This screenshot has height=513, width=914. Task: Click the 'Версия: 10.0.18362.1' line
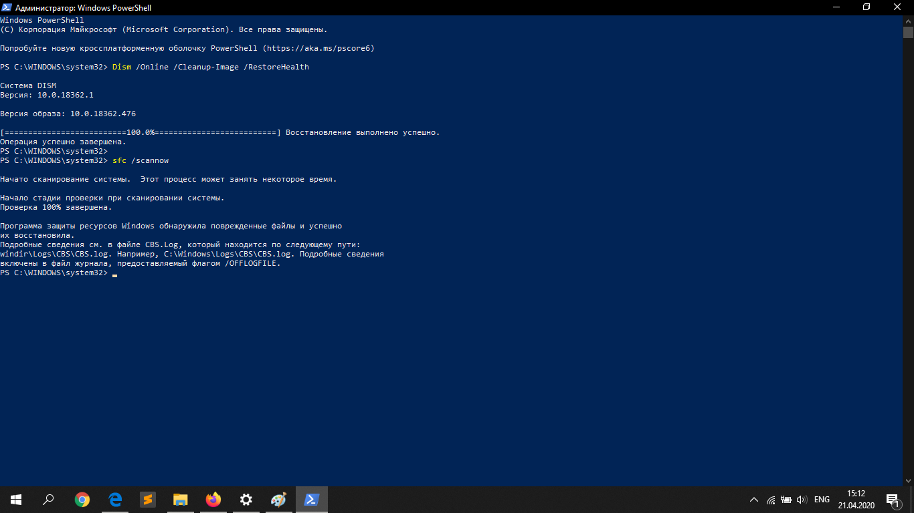point(47,95)
